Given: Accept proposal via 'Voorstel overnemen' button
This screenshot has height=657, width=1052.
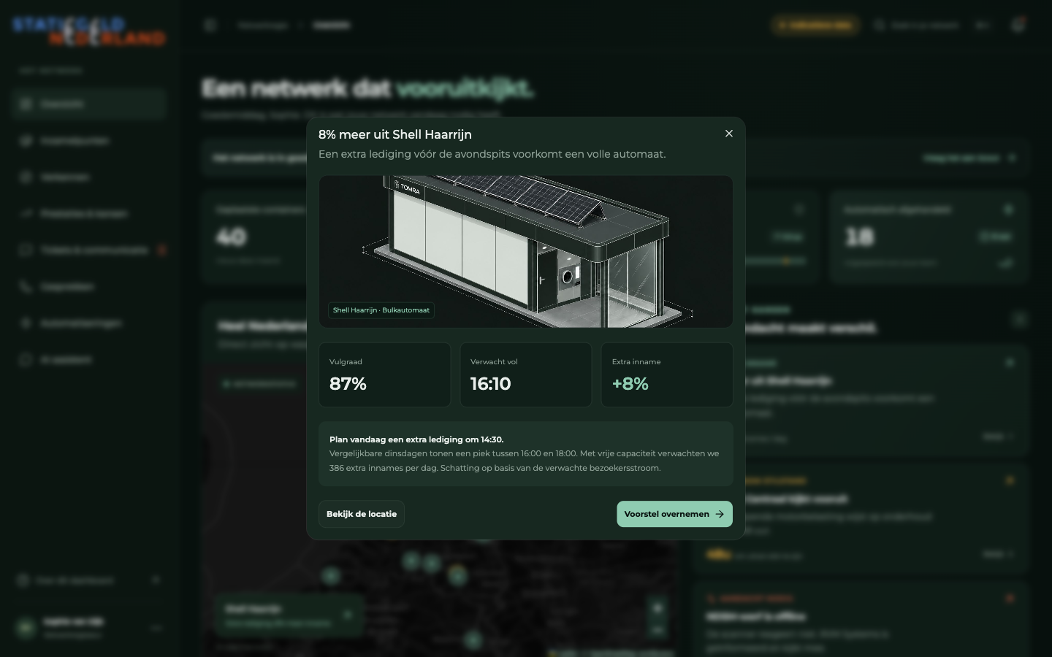Looking at the screenshot, I should point(674,514).
